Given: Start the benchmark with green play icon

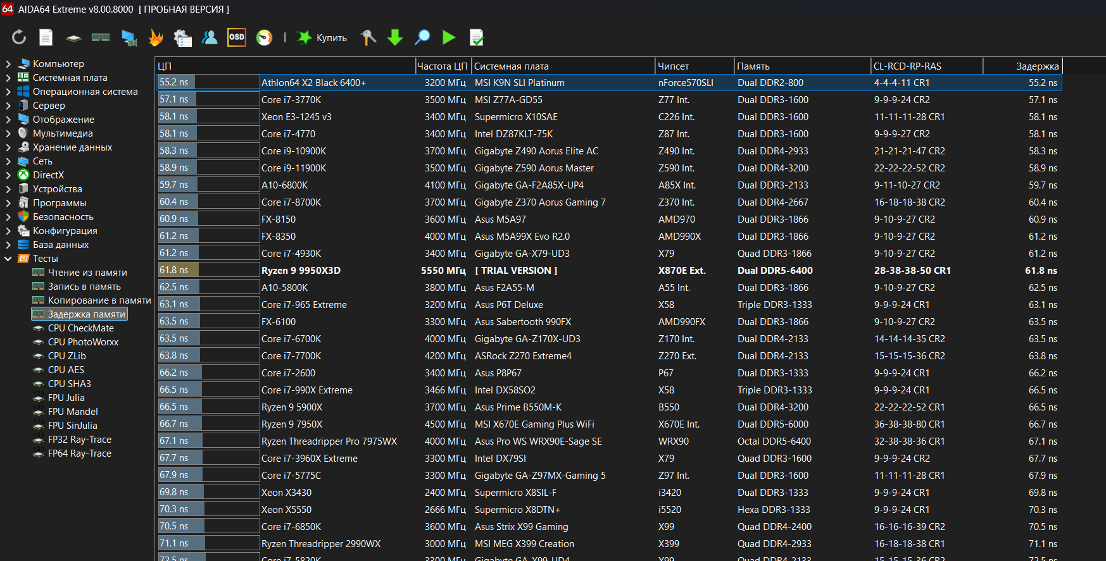Looking at the screenshot, I should [449, 37].
